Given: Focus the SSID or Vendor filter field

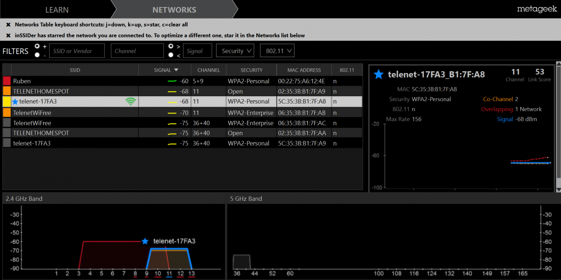Looking at the screenshot, I should (77, 51).
